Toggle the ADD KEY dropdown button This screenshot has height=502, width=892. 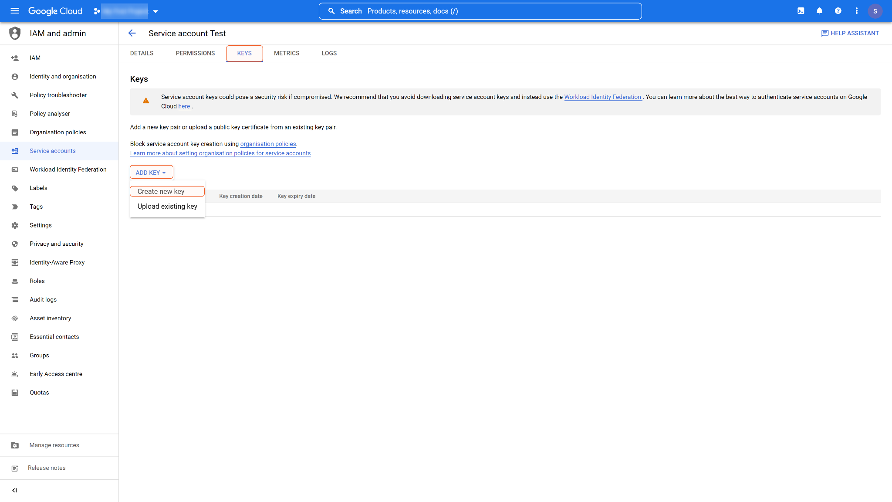click(151, 173)
